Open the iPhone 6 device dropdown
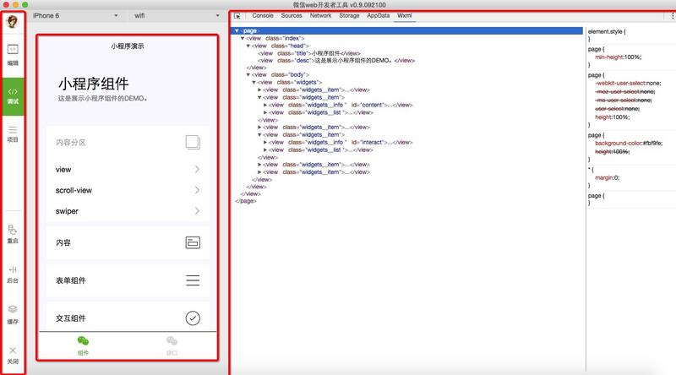This screenshot has height=375, width=676. tap(75, 15)
